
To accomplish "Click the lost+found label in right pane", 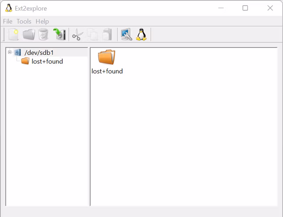I will click(x=107, y=71).
